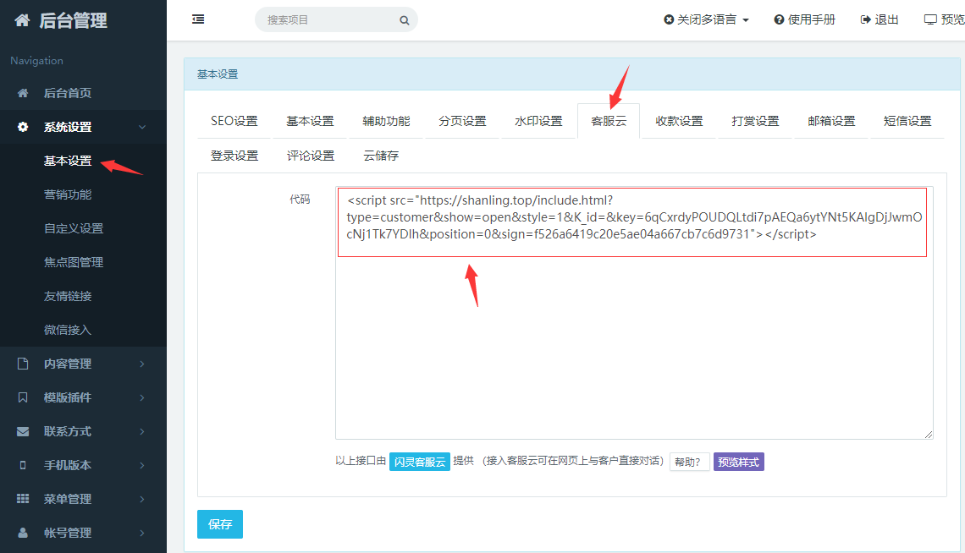Click the bookmark icon beside 模版插件
Image resolution: width=965 pixels, height=553 pixels.
point(23,397)
